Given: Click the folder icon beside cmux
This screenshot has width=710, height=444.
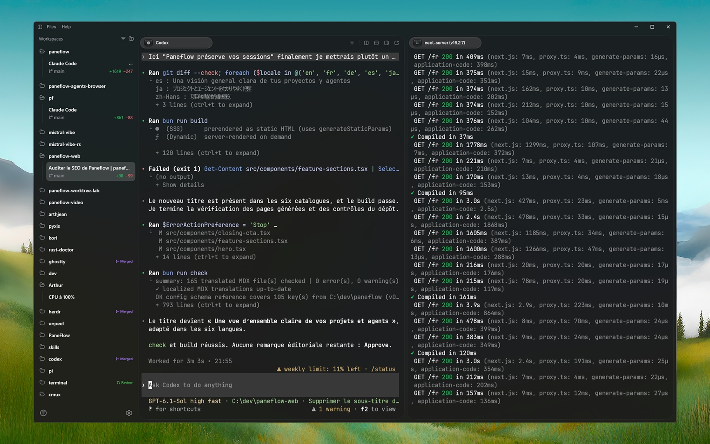Looking at the screenshot, I should tap(42, 394).
